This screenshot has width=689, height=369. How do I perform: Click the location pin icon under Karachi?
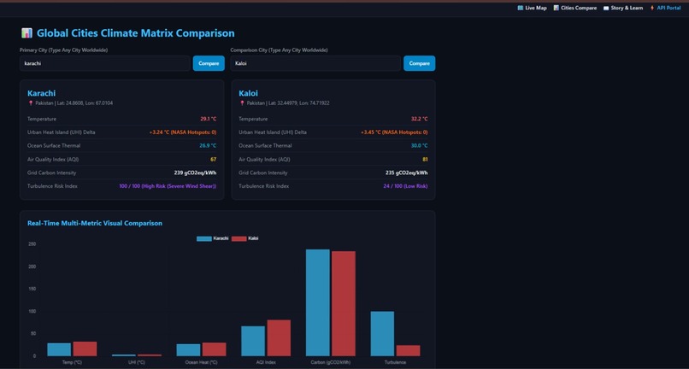point(31,103)
